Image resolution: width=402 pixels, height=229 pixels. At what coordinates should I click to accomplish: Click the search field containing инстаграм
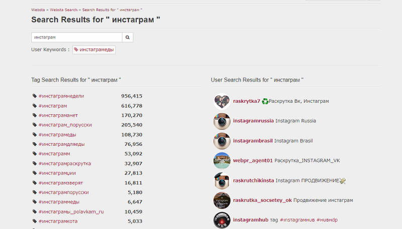[x=77, y=37]
